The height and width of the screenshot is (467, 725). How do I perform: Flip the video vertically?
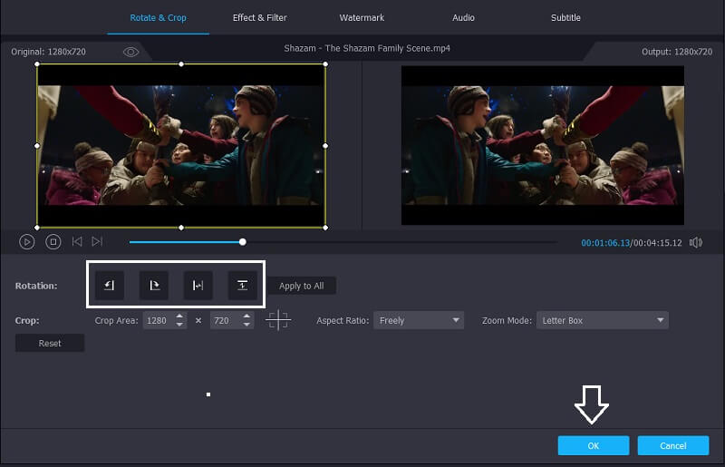pos(242,286)
